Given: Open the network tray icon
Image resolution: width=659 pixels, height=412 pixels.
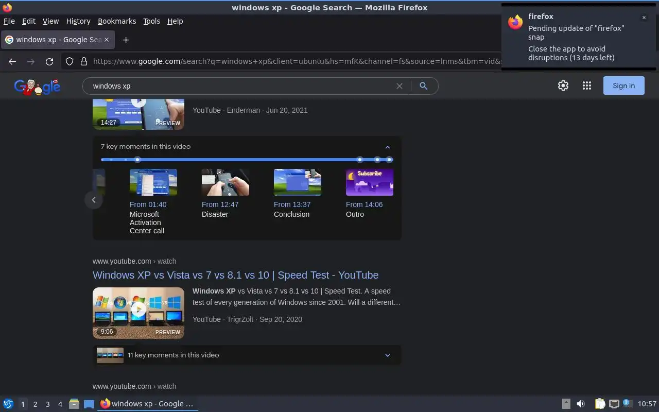Looking at the screenshot, I should [x=614, y=404].
